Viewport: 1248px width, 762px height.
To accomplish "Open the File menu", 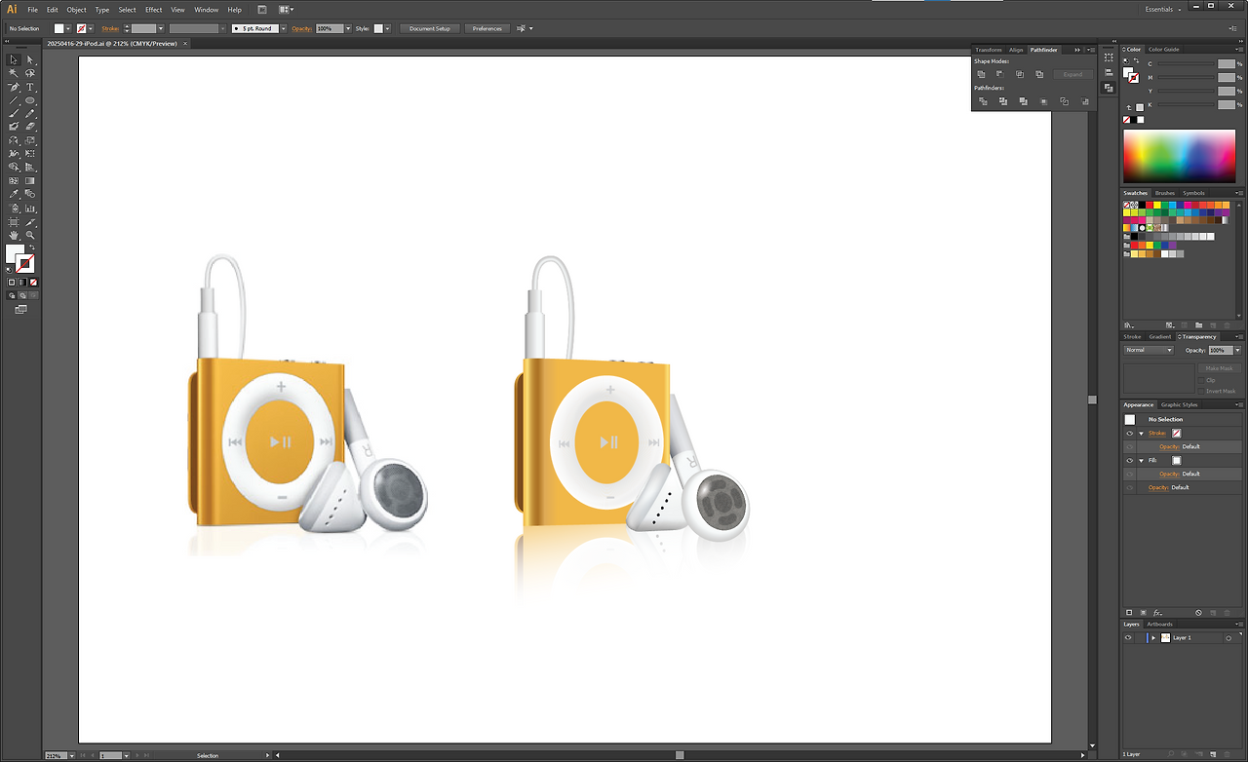I will (32, 10).
